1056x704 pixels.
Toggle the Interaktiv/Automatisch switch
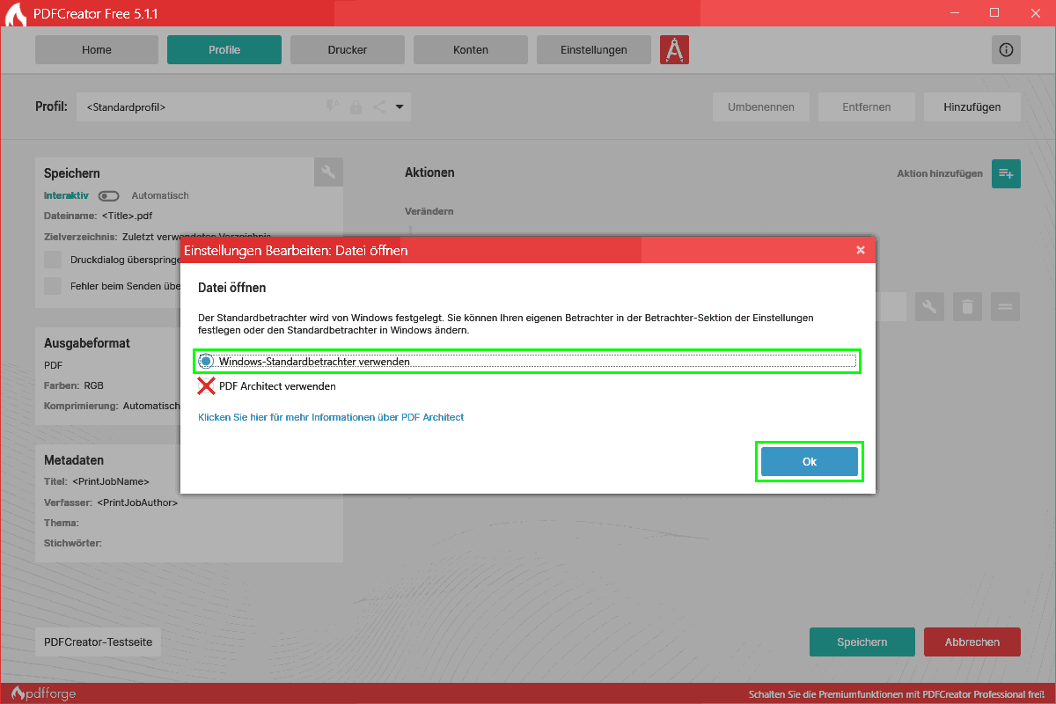109,195
